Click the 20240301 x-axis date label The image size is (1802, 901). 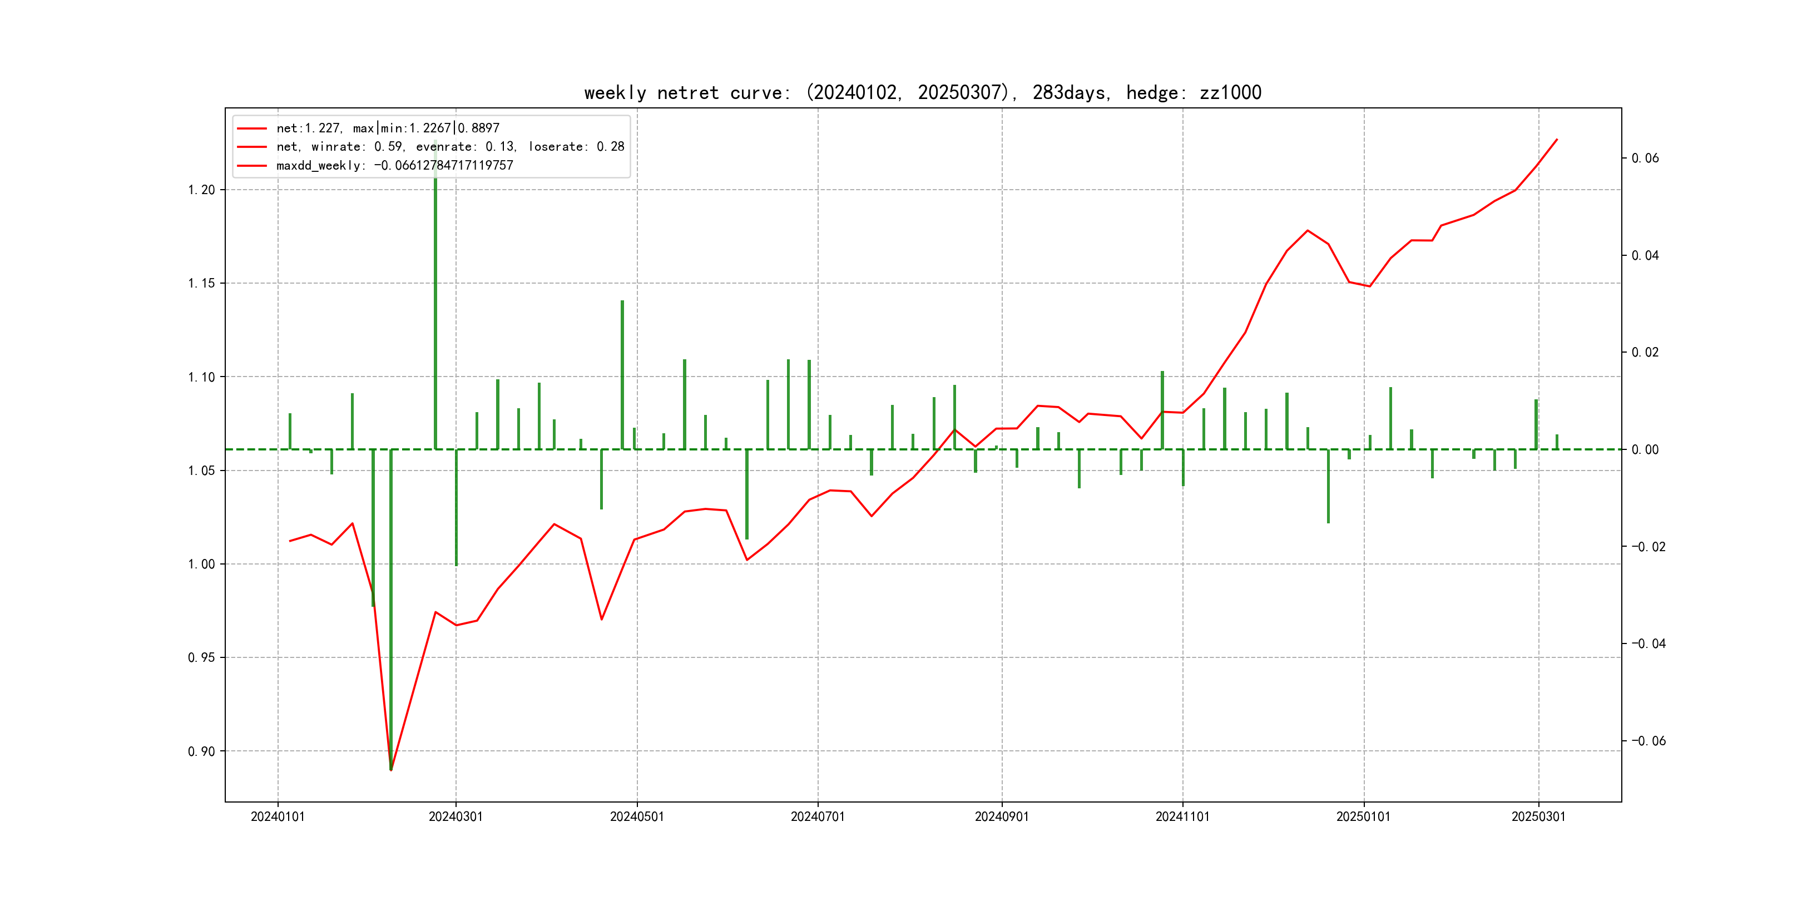tap(456, 816)
